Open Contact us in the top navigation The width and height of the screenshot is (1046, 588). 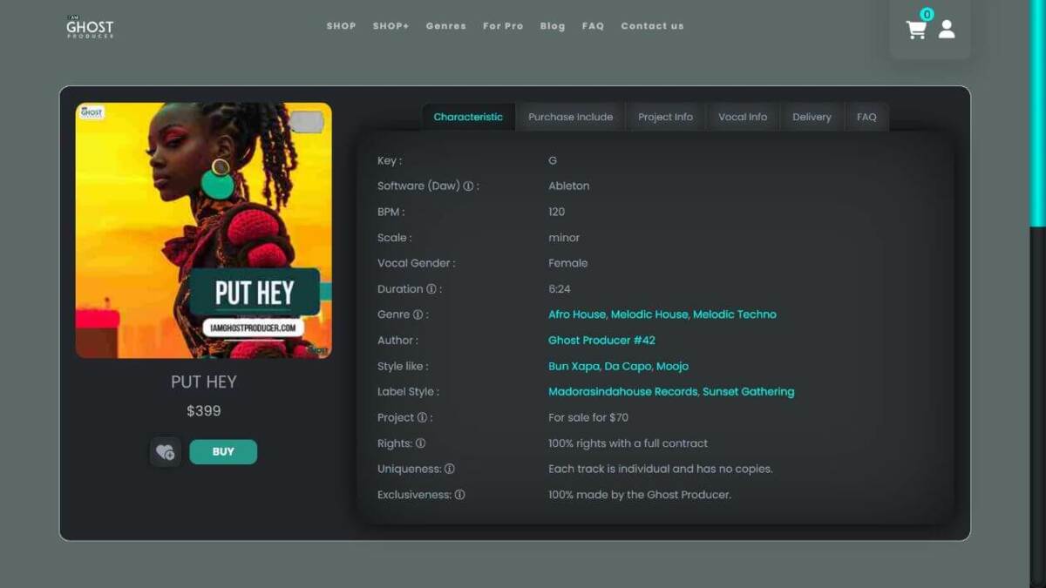652,26
